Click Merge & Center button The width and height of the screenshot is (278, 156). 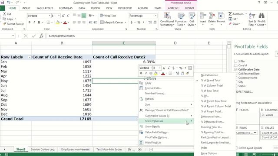112,22
